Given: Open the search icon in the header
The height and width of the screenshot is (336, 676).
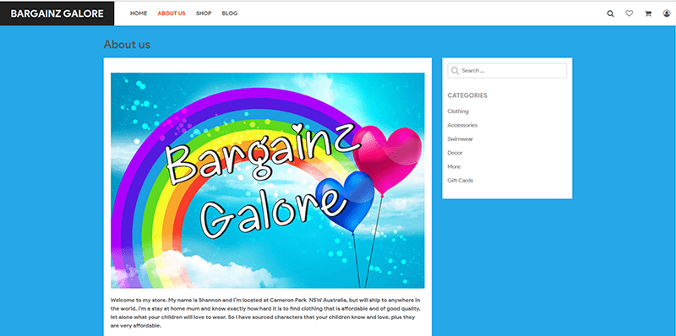Looking at the screenshot, I should click(610, 14).
